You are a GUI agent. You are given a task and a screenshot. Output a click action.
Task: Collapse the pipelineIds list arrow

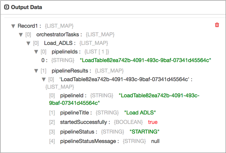(x=36, y=52)
